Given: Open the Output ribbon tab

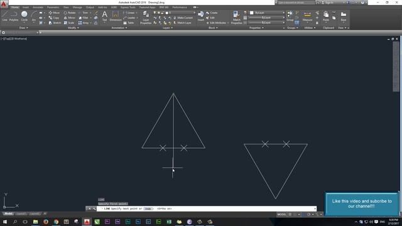Looking at the screenshot, I should [90, 7].
